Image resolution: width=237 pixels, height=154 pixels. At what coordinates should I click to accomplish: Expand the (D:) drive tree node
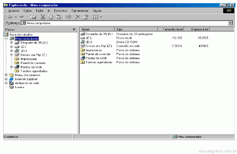click(x=12, y=51)
